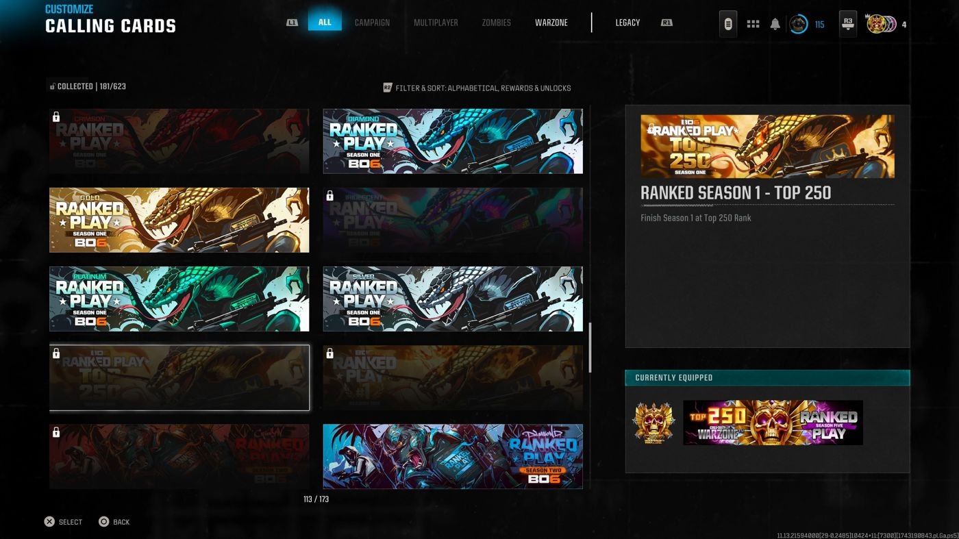Click the Back button label

tap(121, 522)
